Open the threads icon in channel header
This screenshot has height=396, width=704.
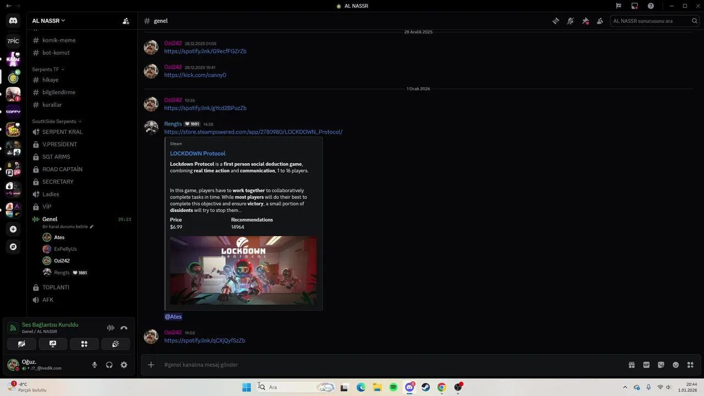pyautogui.click(x=556, y=21)
